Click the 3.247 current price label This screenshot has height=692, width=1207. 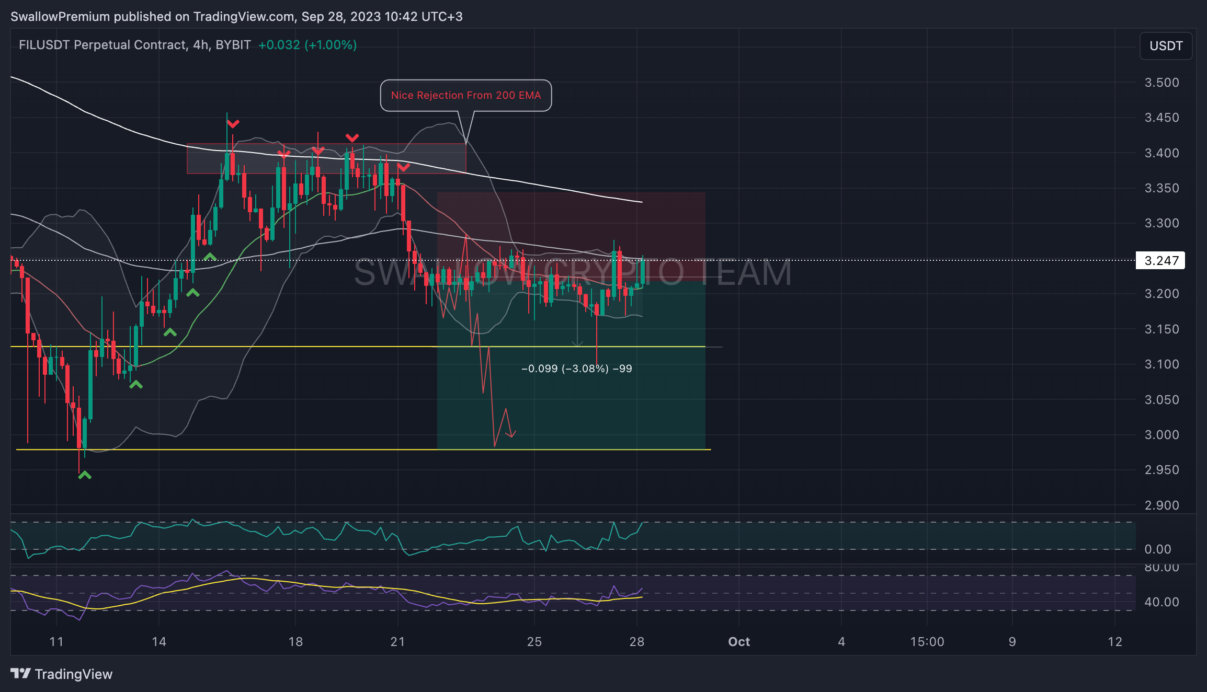1160,260
